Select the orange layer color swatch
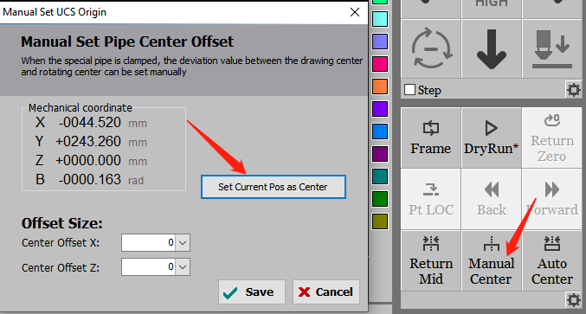The height and width of the screenshot is (314, 586). [x=380, y=87]
